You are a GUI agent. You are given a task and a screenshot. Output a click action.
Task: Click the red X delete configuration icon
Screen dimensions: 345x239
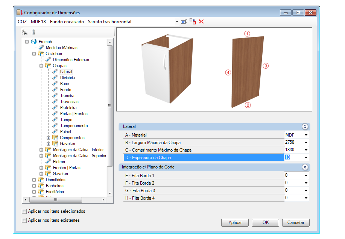pyautogui.click(x=201, y=21)
